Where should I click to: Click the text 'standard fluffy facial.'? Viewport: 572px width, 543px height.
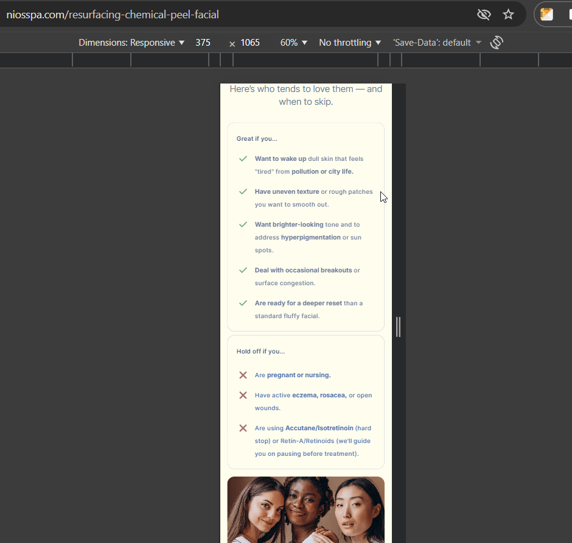click(287, 316)
